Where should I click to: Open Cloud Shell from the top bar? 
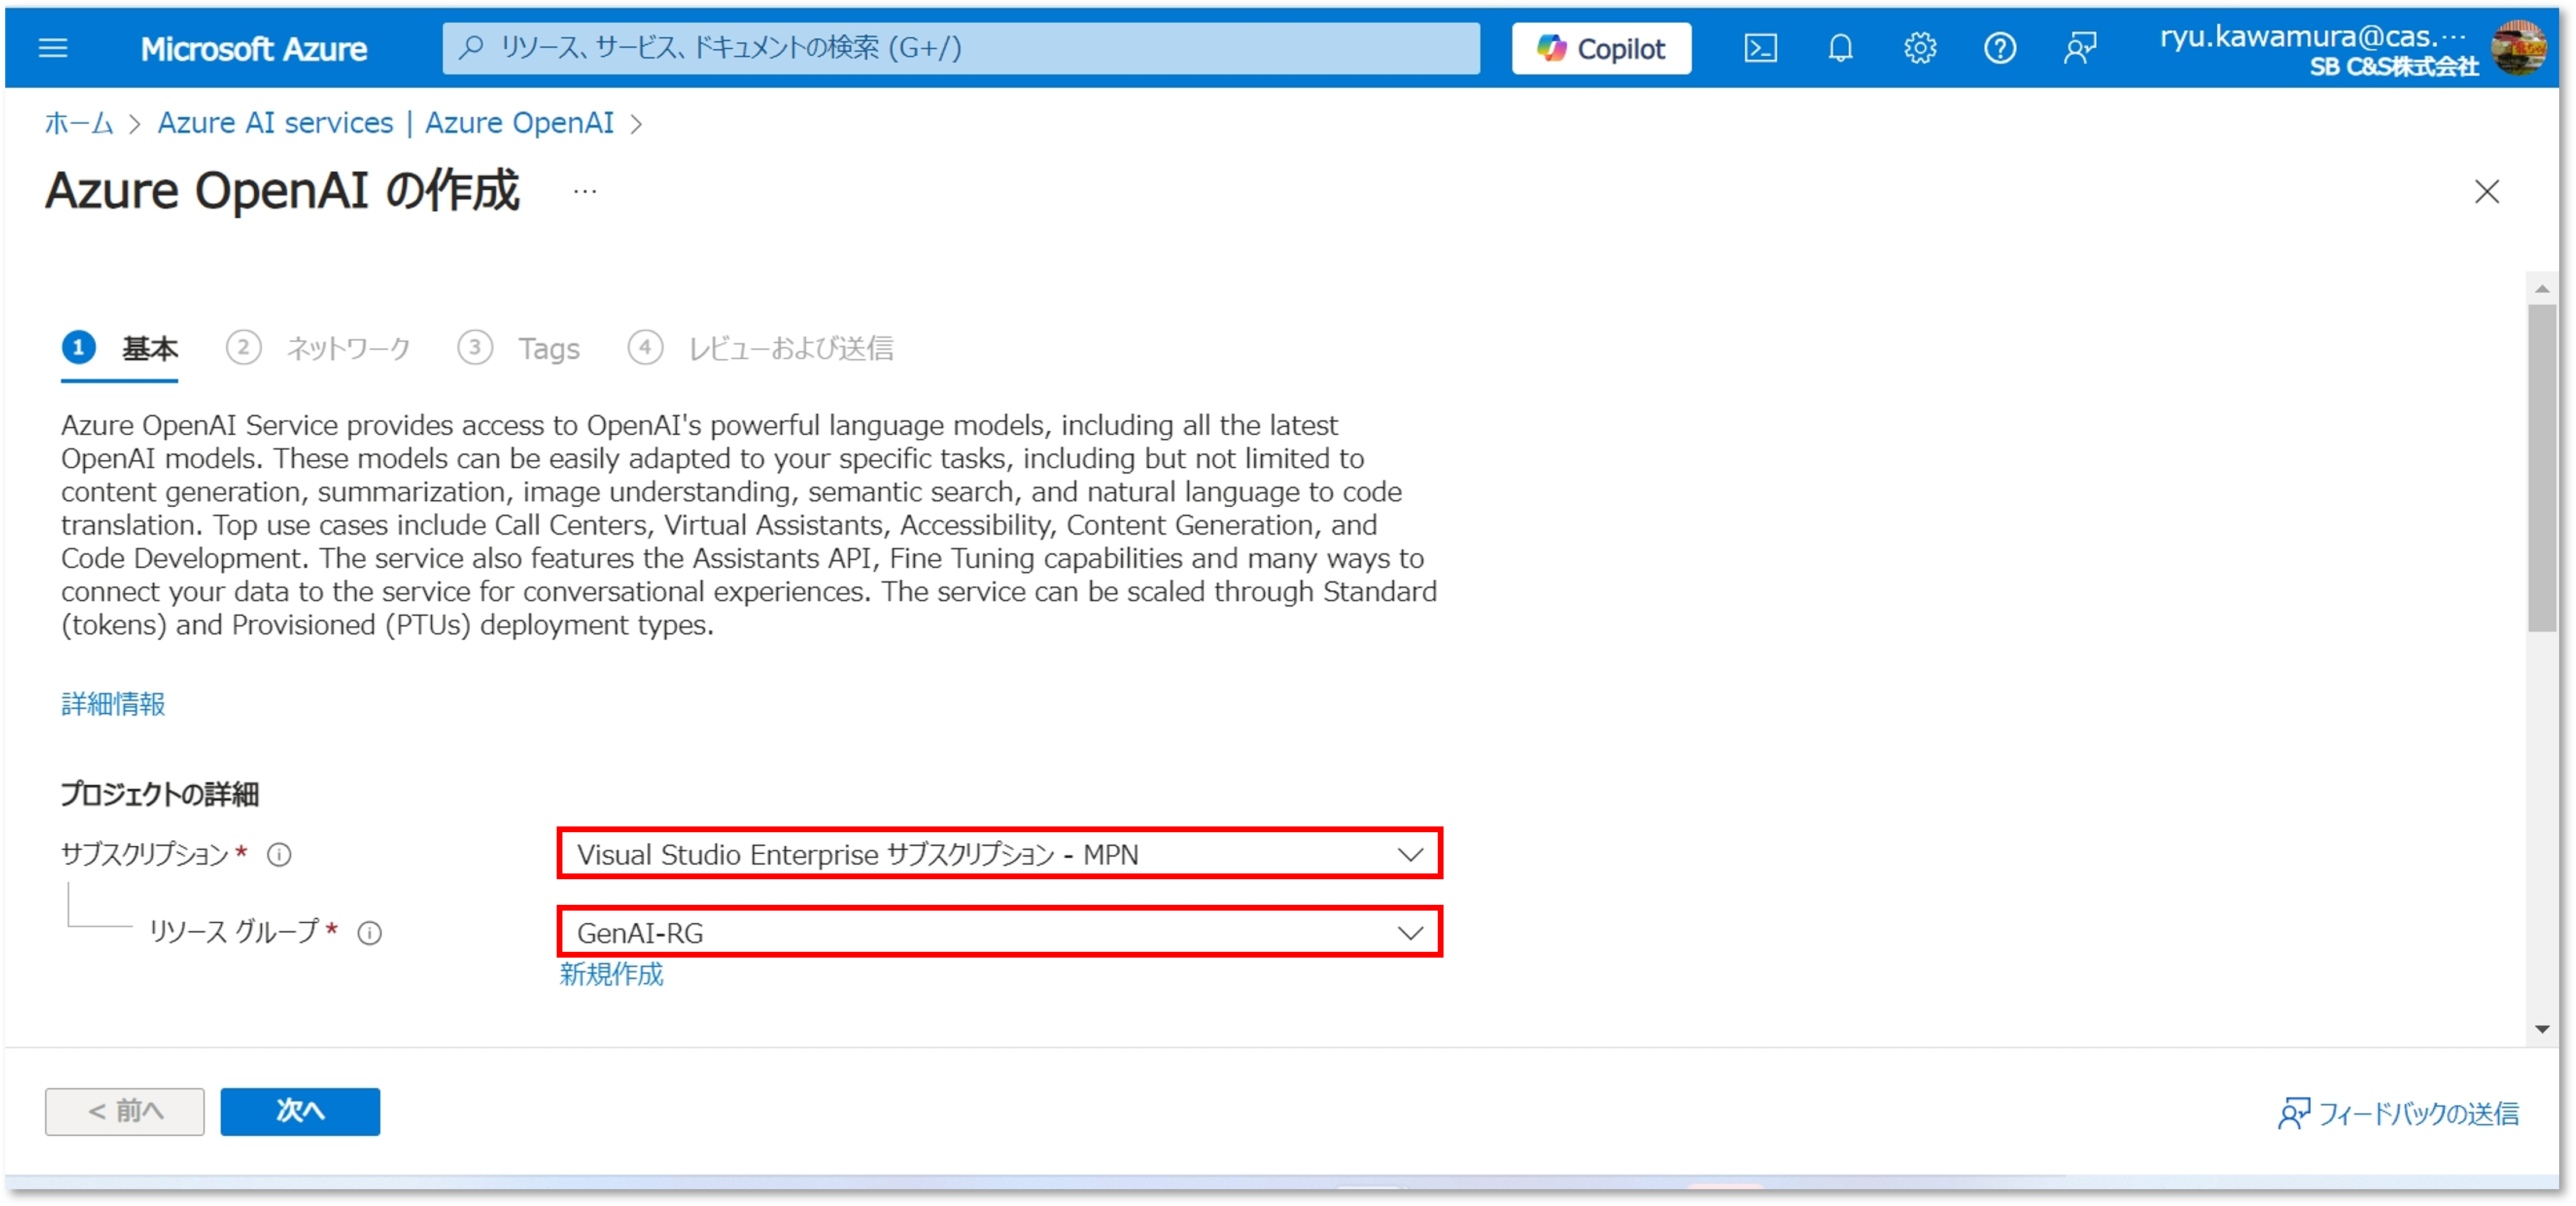(1760, 48)
